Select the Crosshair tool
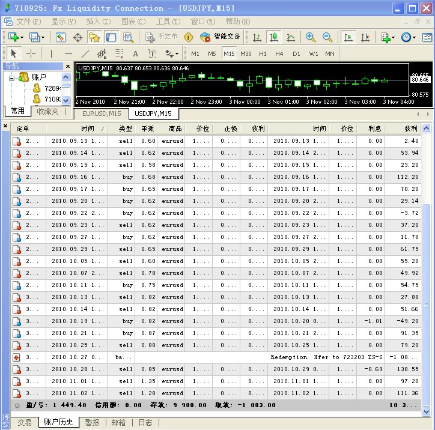Image resolution: width=435 pixels, height=430 pixels. [31, 53]
